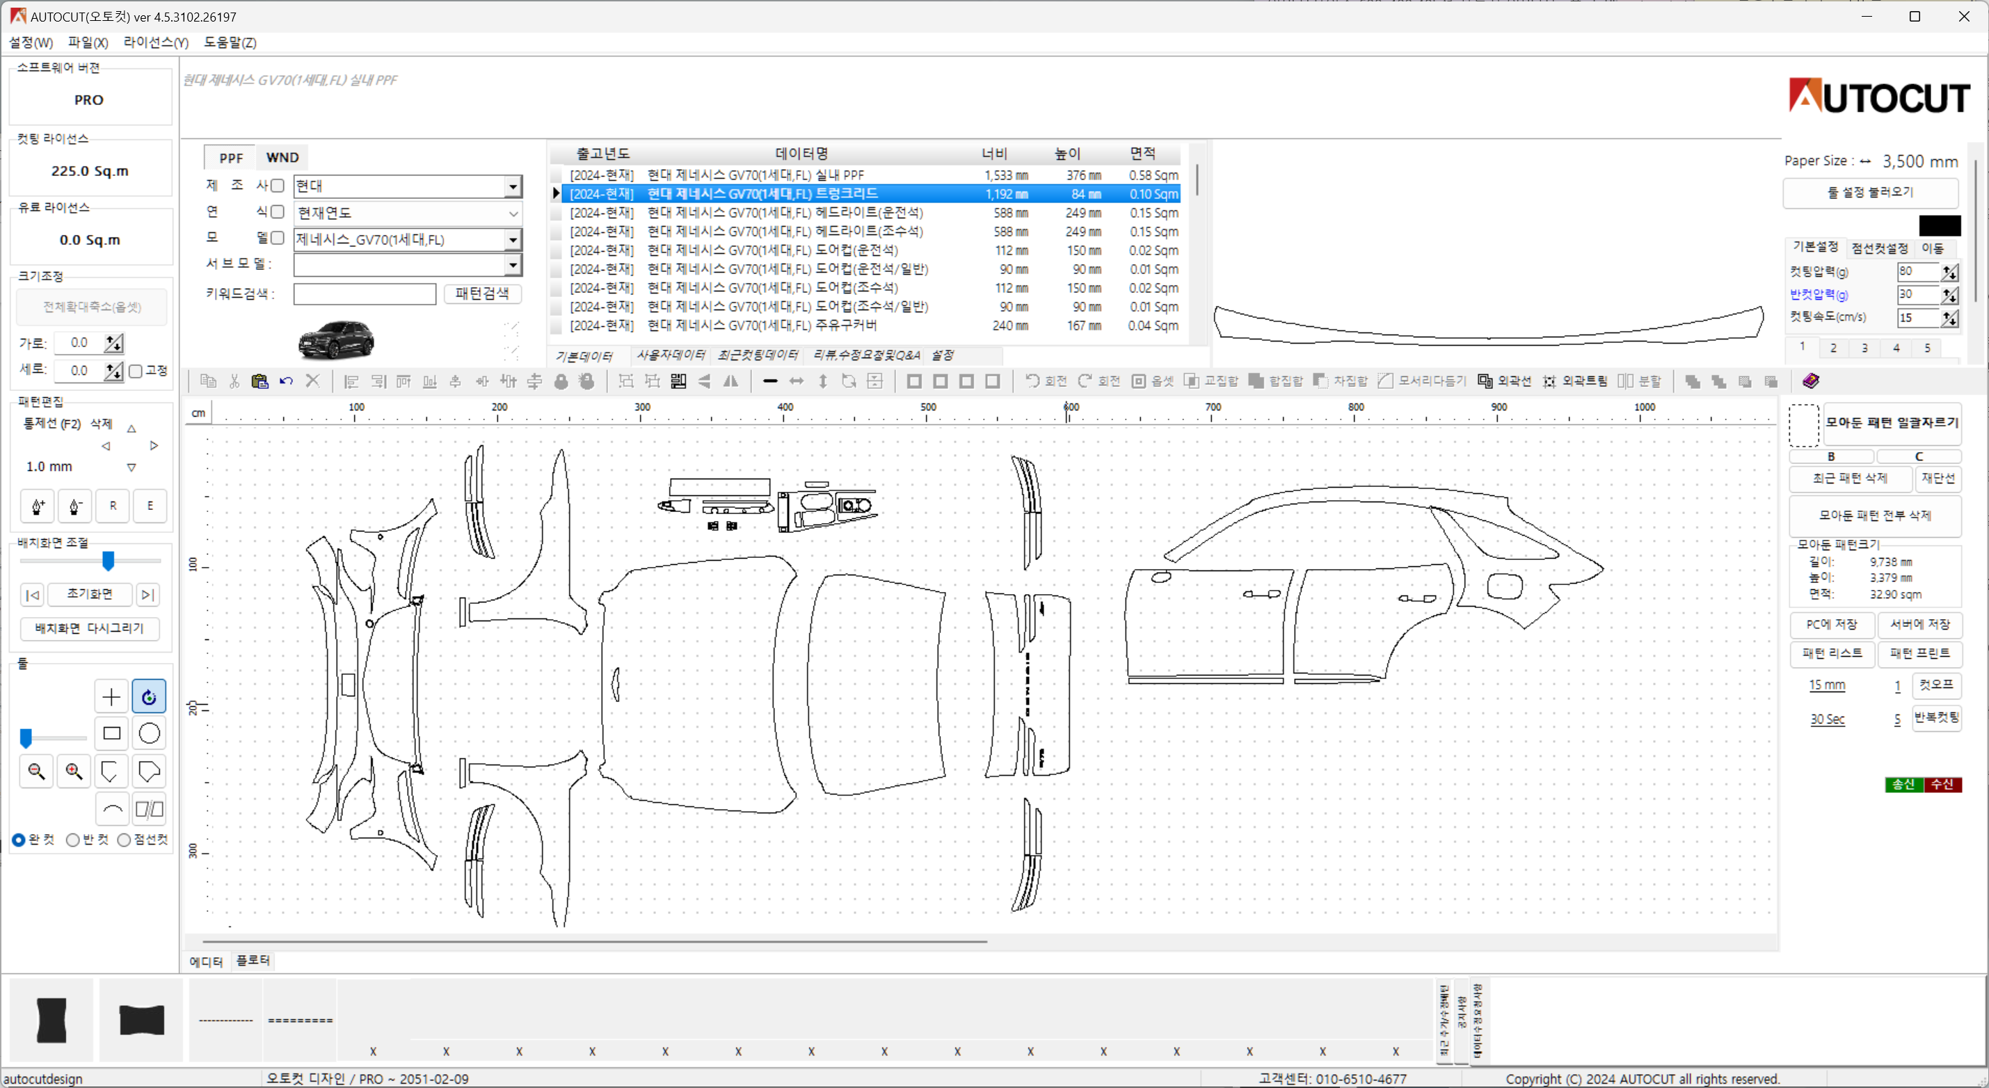
Task: Click the paste clipboard icon in toolbar
Action: click(259, 381)
